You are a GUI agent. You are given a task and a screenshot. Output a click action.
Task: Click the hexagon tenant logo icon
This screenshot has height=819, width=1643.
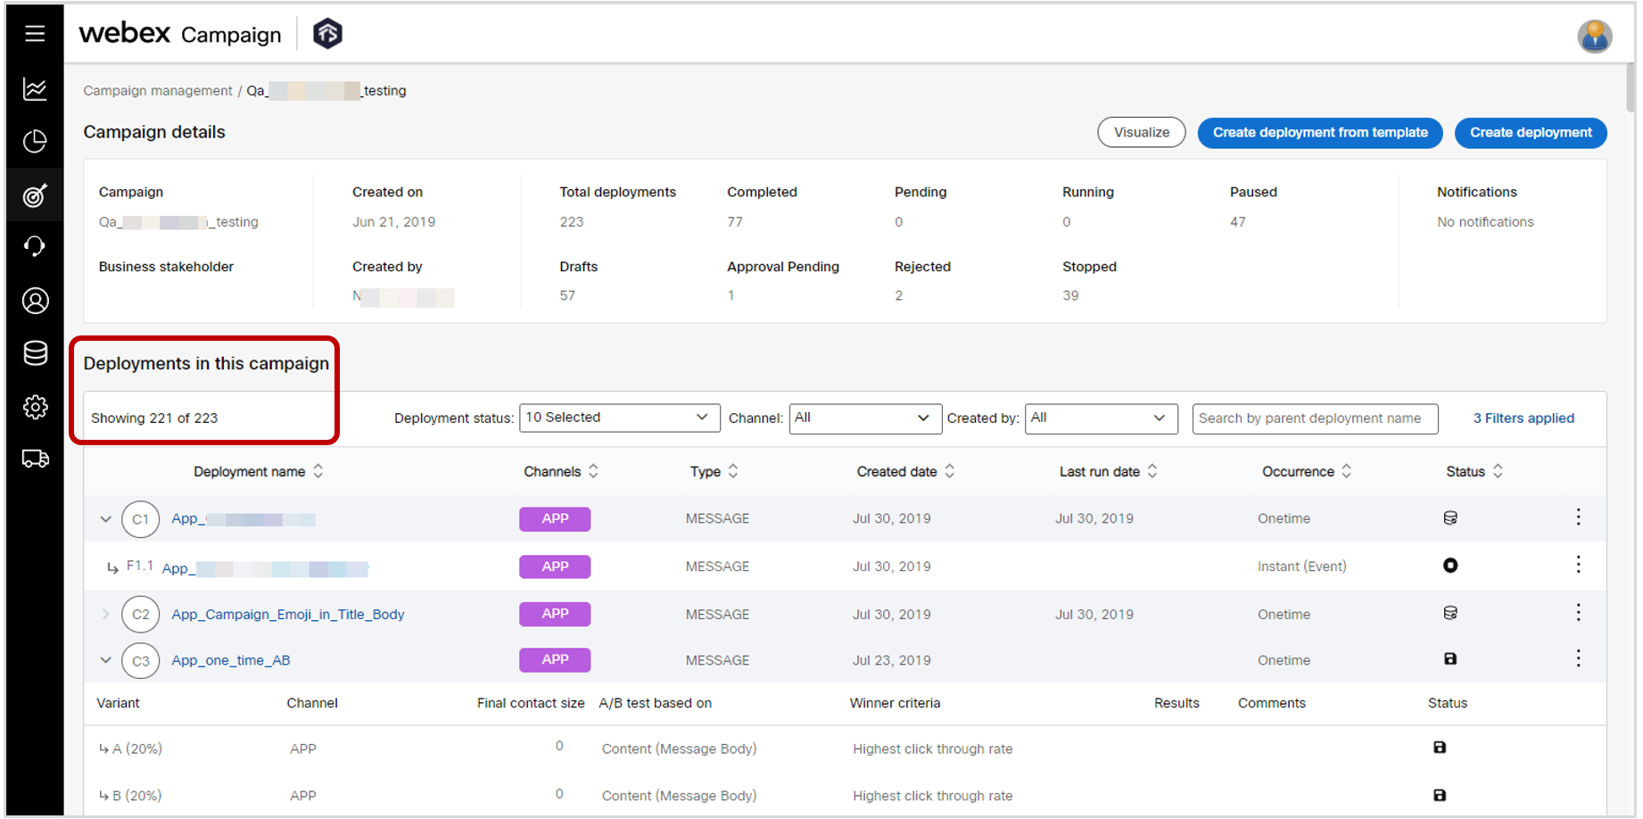click(327, 34)
